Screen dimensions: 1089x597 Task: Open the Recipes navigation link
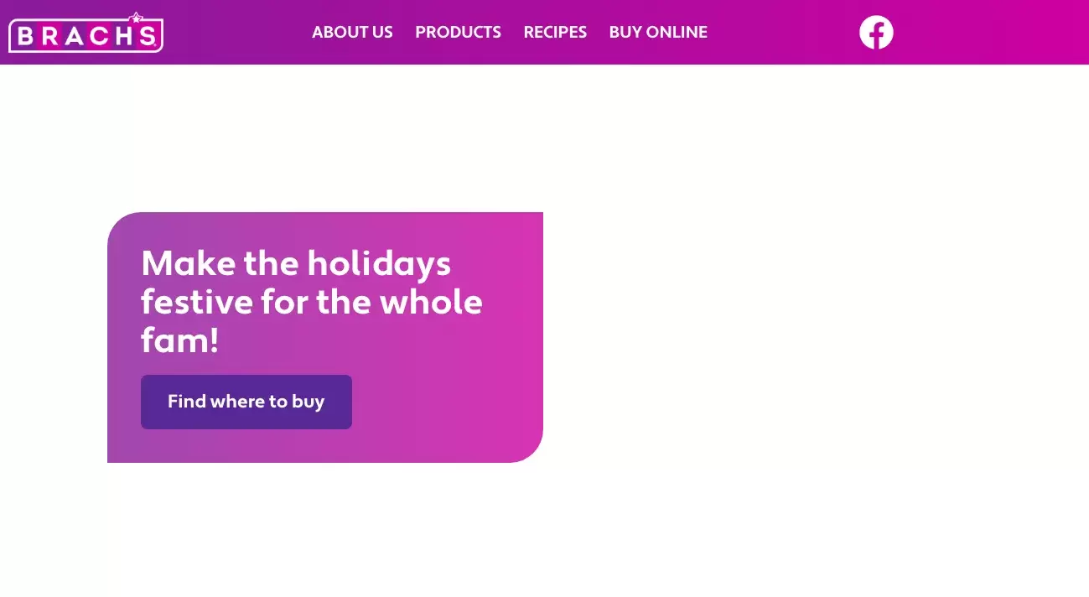pyautogui.click(x=555, y=32)
